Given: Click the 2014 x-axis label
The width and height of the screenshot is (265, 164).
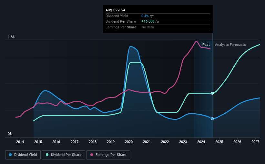Looking at the screenshot, I should (20, 142).
